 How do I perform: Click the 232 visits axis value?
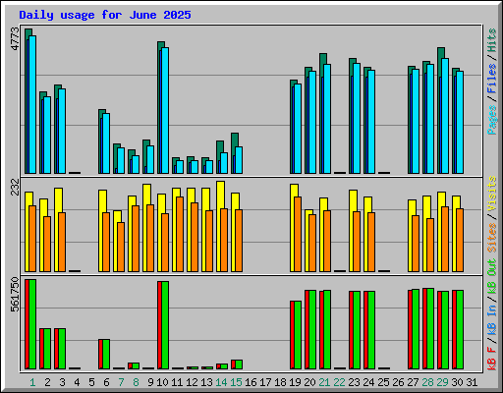16,187
